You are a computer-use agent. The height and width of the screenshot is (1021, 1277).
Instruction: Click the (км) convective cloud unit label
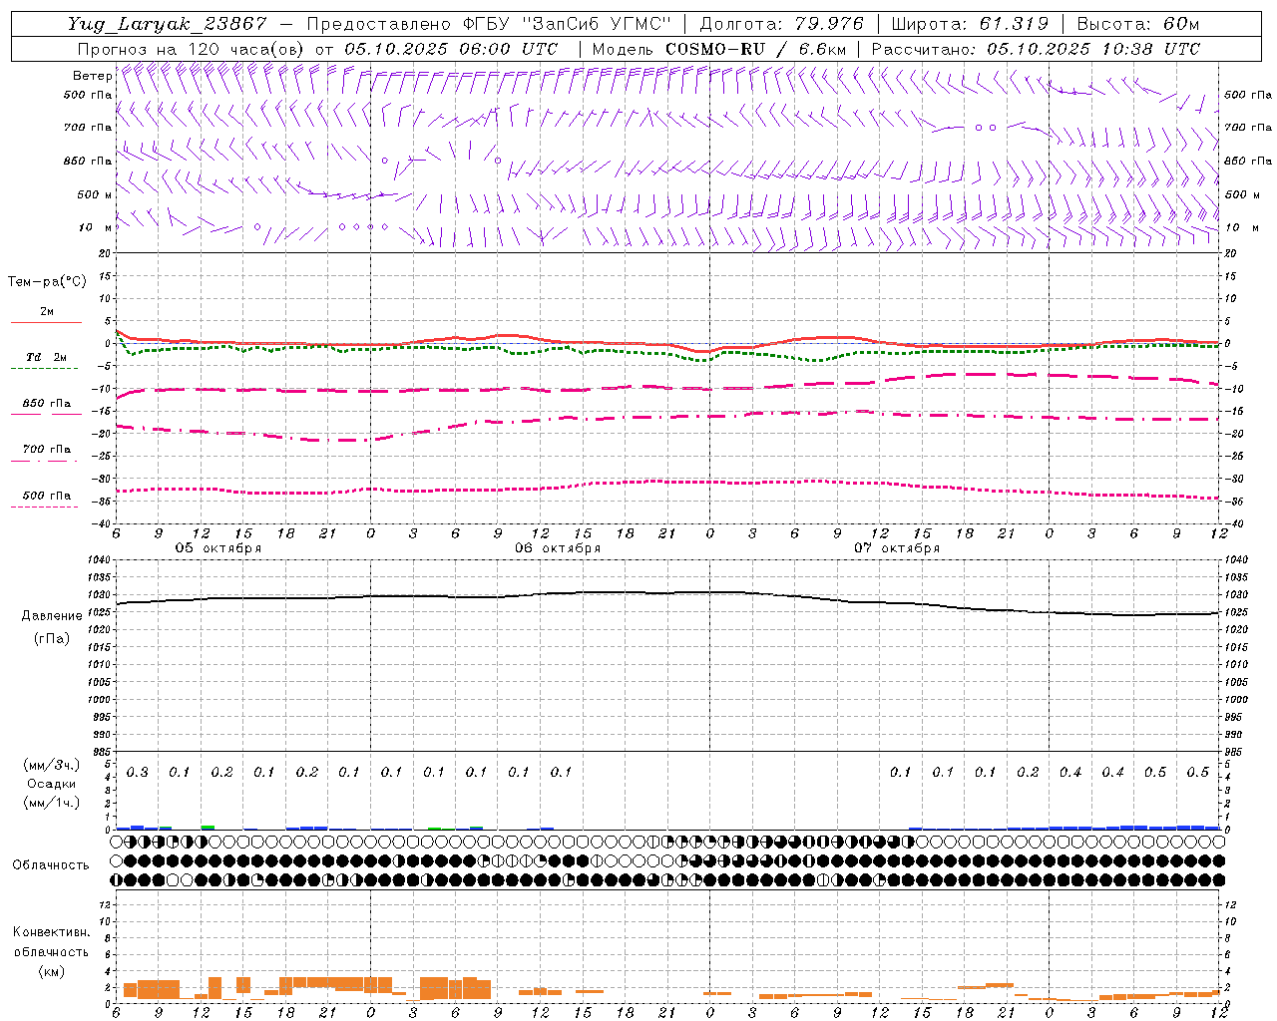click(x=52, y=971)
